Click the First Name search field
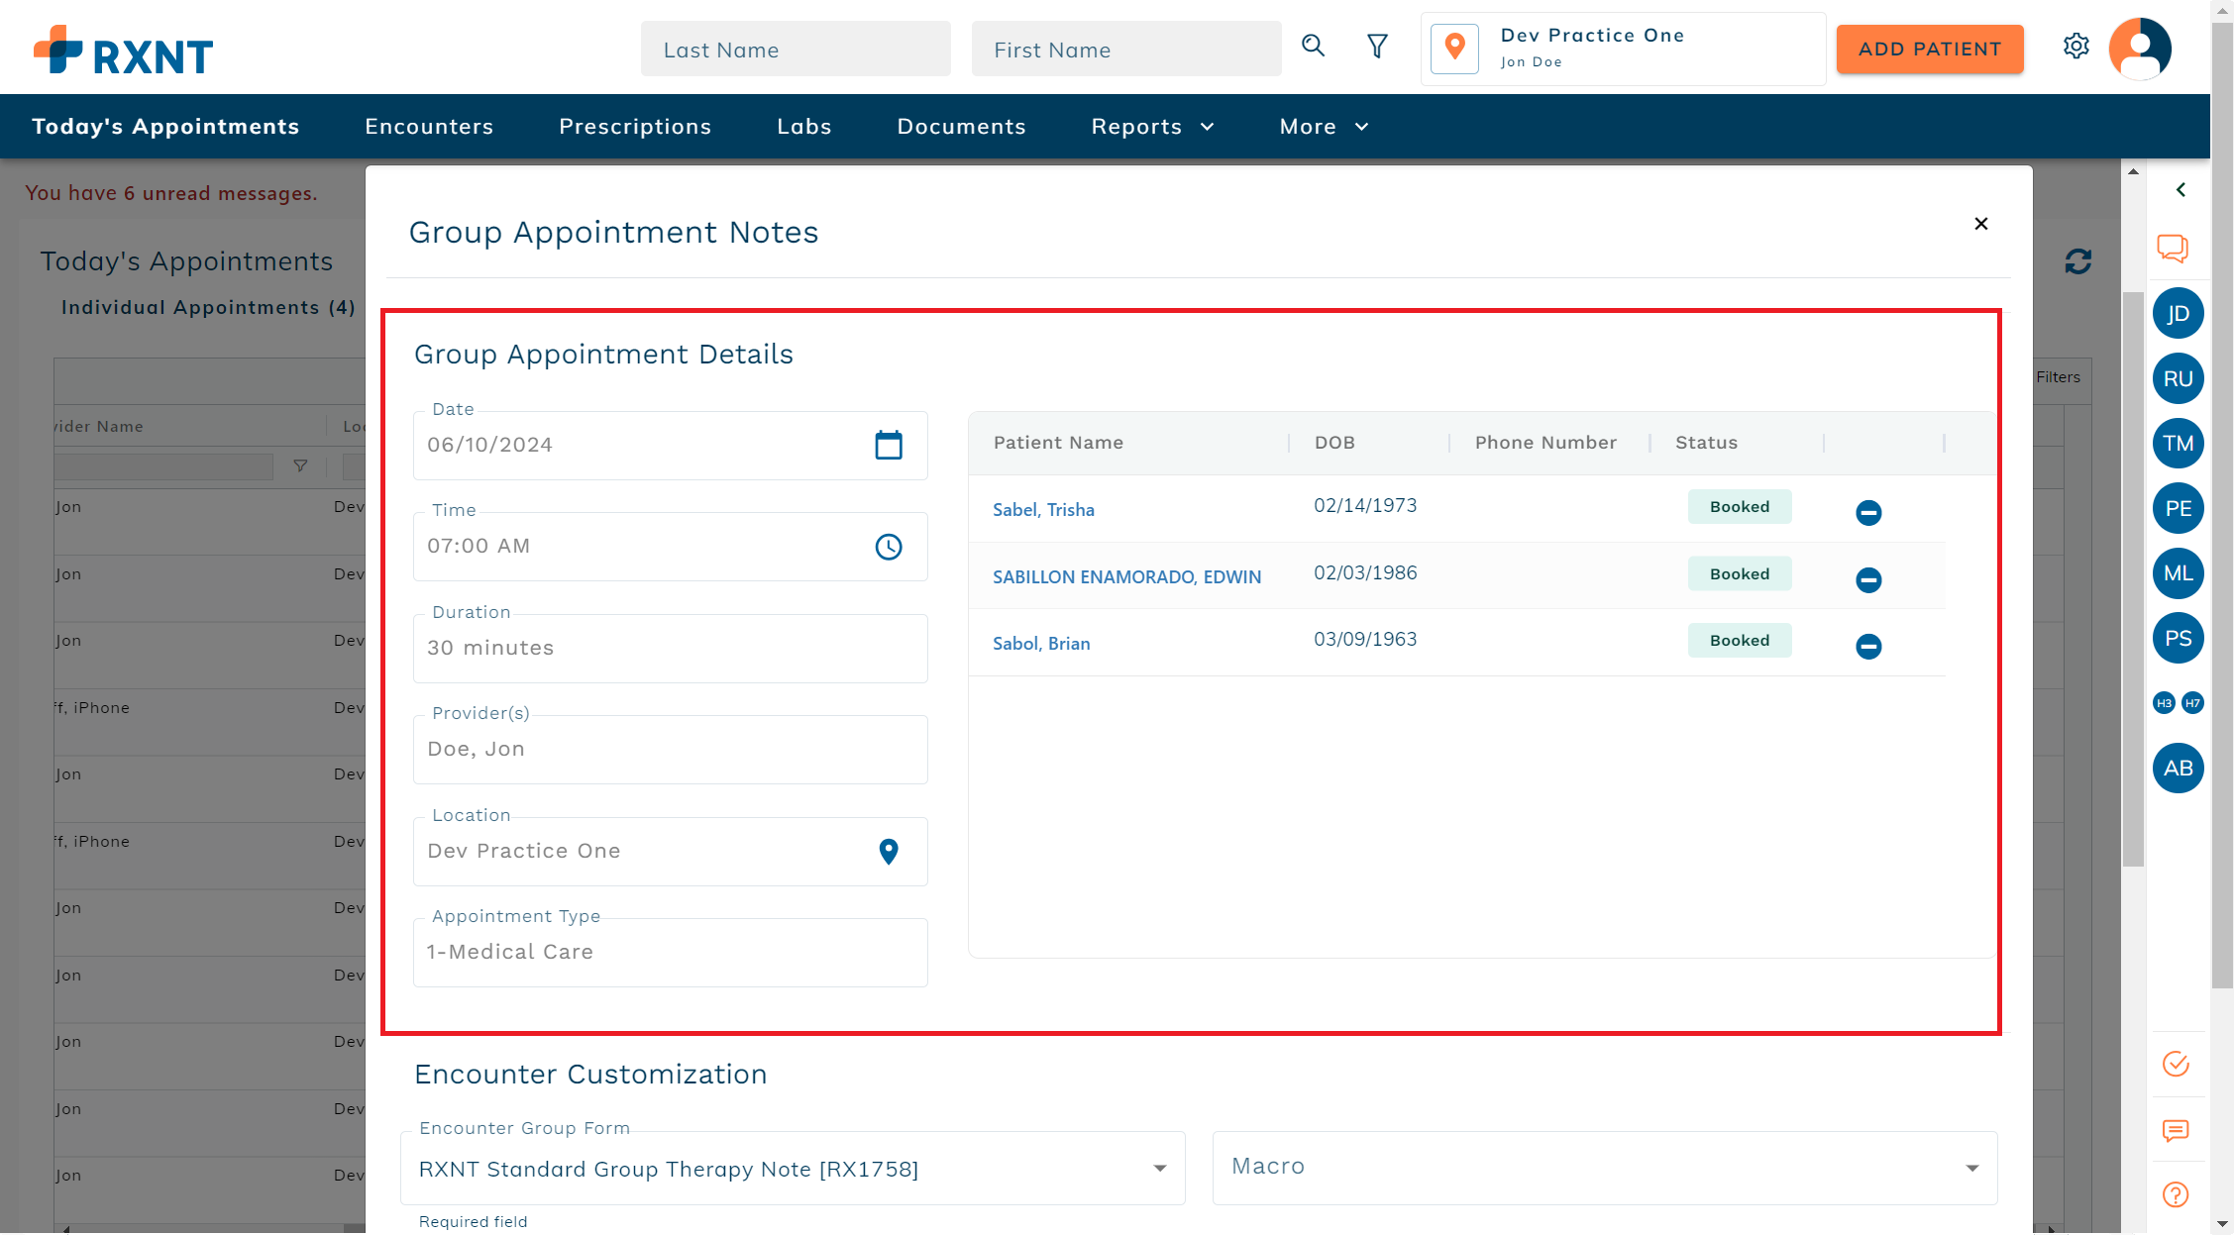The width and height of the screenshot is (2234, 1235). pos(1126,50)
